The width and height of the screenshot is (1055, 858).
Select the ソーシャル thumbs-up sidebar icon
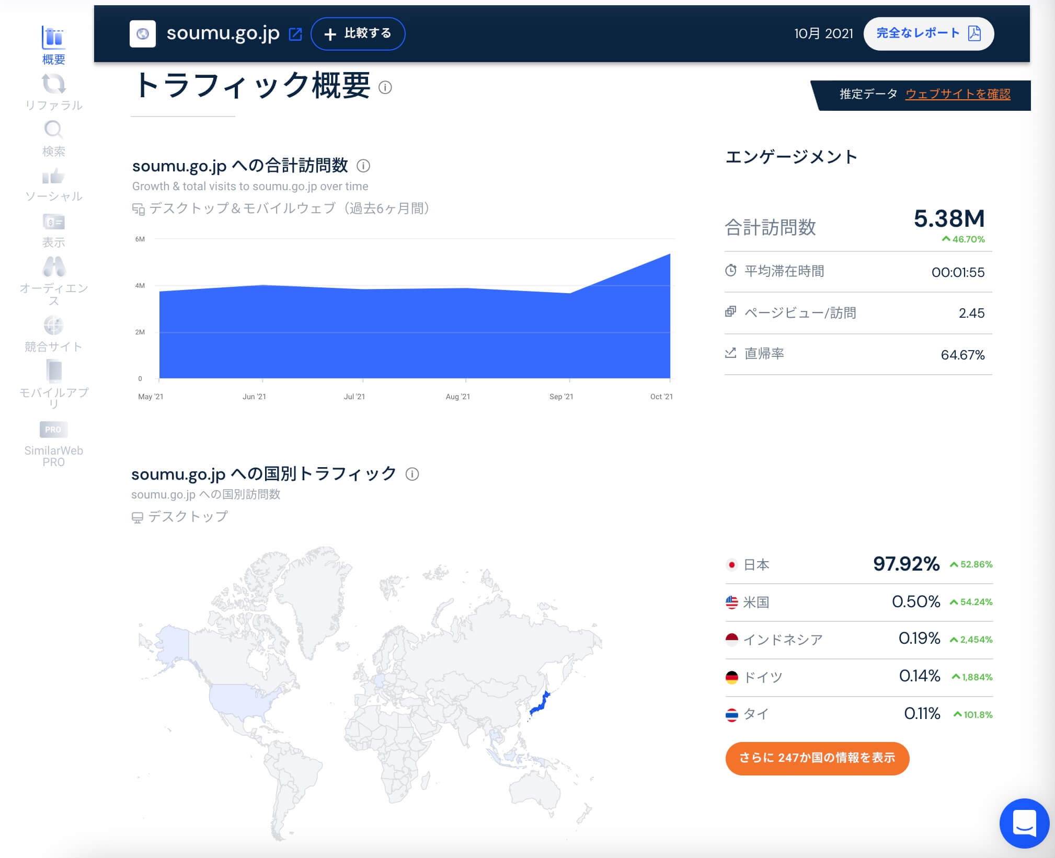(53, 176)
